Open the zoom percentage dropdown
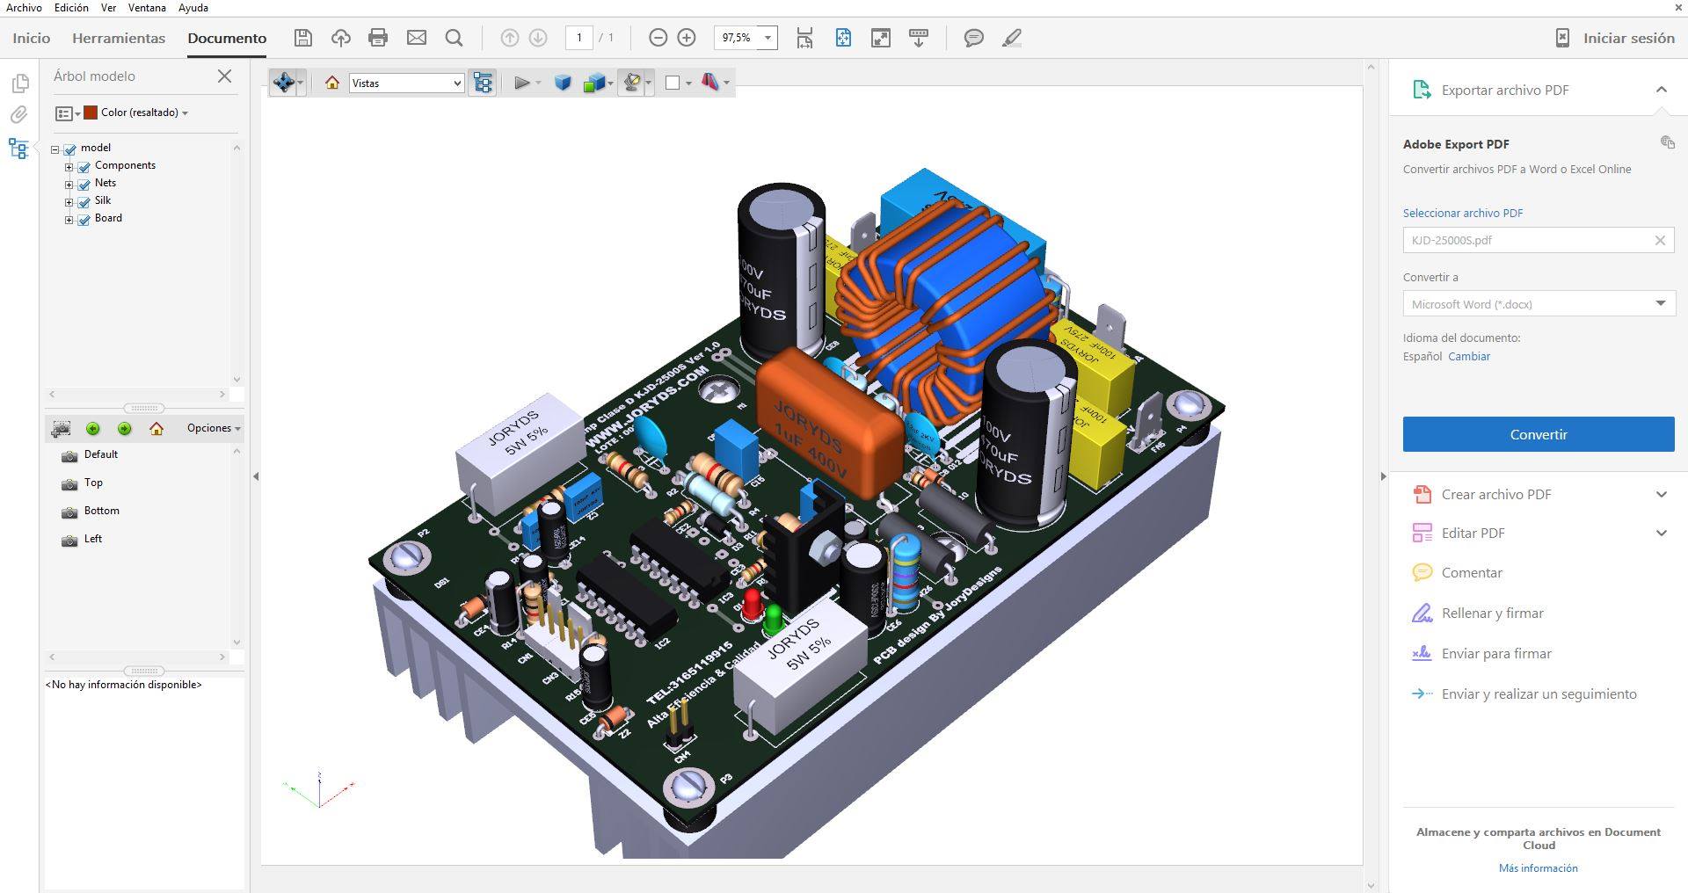The height and width of the screenshot is (893, 1688). coord(768,38)
